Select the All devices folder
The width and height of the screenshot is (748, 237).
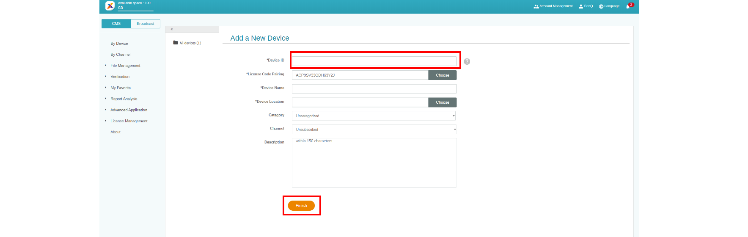pyautogui.click(x=187, y=43)
